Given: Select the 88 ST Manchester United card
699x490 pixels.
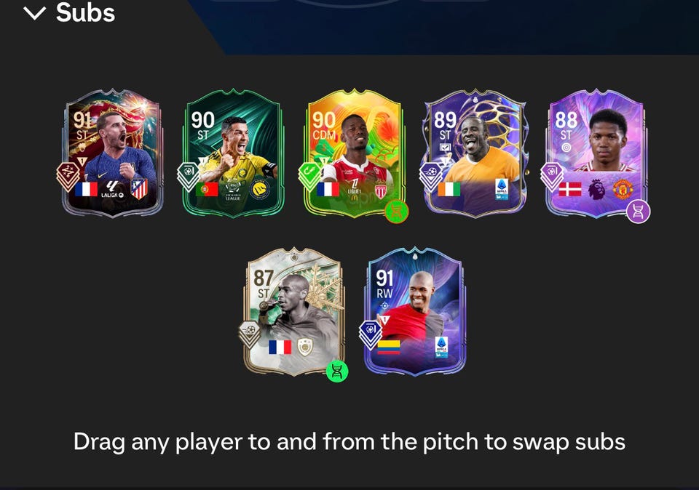Looking at the screenshot, I should point(596,153).
